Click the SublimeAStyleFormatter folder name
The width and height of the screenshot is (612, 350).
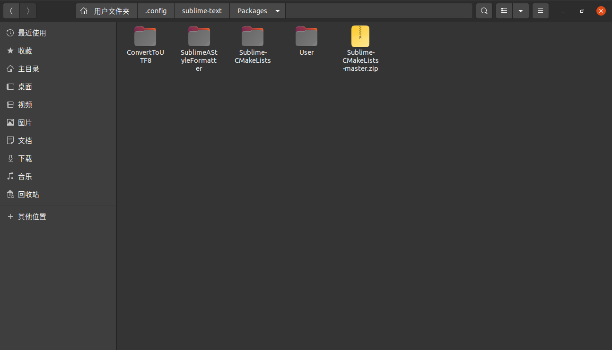199,60
